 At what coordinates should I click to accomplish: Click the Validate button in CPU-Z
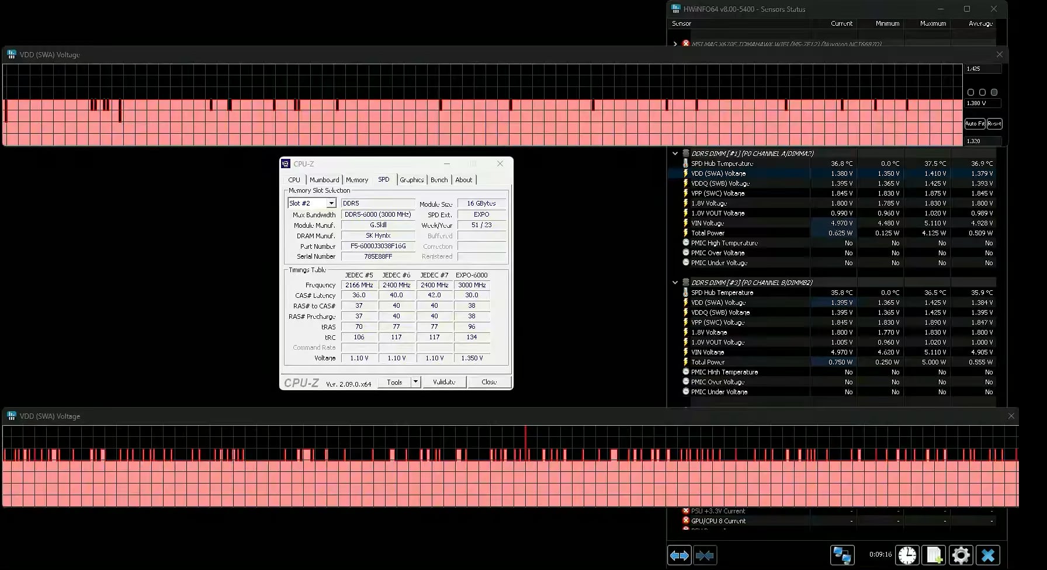(444, 382)
